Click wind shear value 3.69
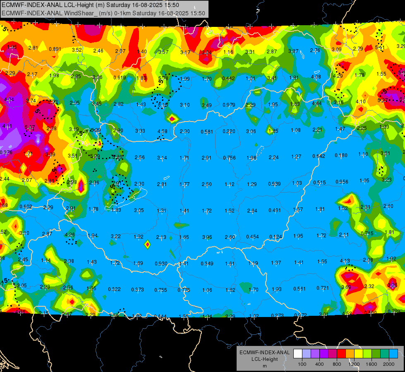The image size is (405, 372). [x=346, y=287]
